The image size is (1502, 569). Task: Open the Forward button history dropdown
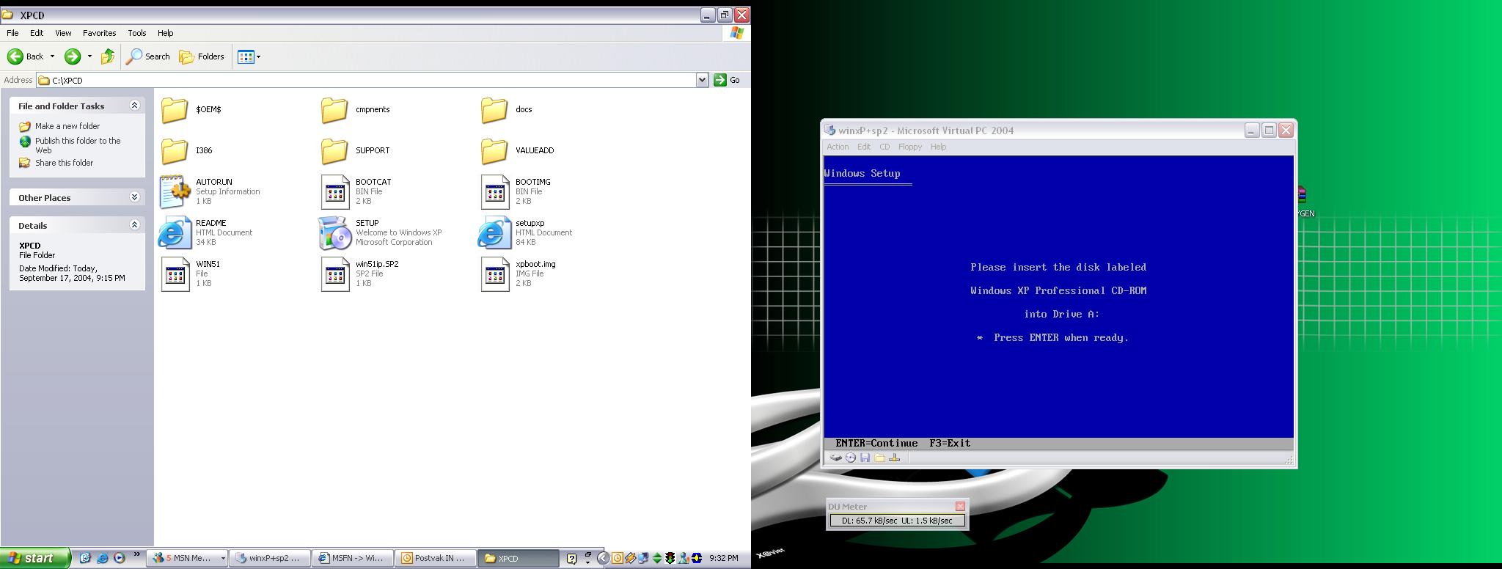89,56
